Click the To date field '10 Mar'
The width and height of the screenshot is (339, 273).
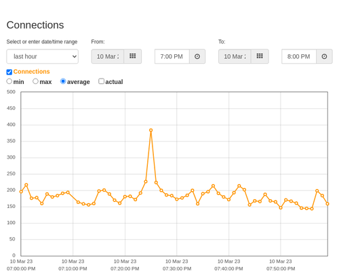click(x=235, y=56)
